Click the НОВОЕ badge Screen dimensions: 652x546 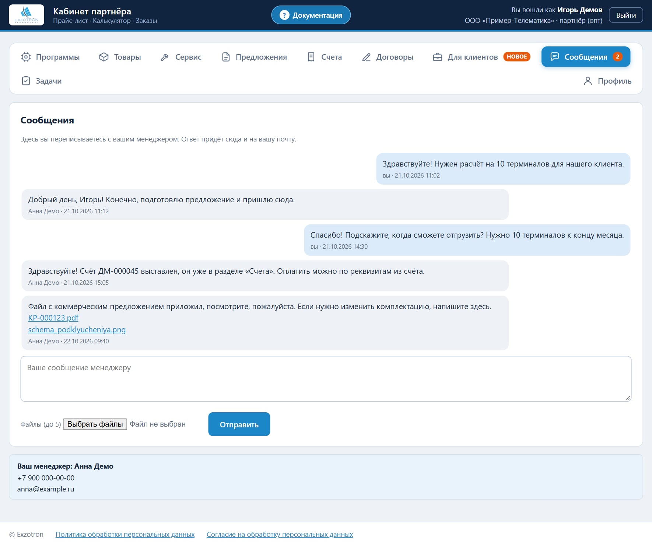tap(517, 57)
